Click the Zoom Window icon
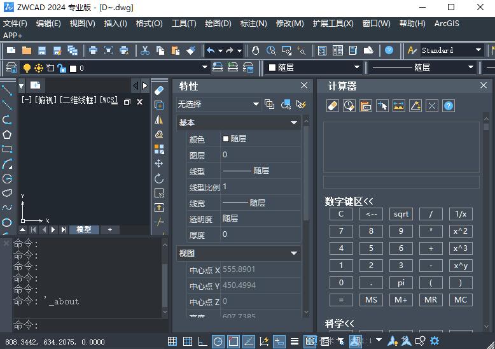495x349 pixels. [286, 50]
